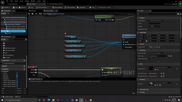Open the Tools menu
Viewport: 182px width, 102px height.
coord(39,1)
